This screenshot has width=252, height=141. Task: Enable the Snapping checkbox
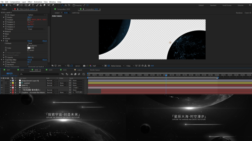[x=74, y=5]
